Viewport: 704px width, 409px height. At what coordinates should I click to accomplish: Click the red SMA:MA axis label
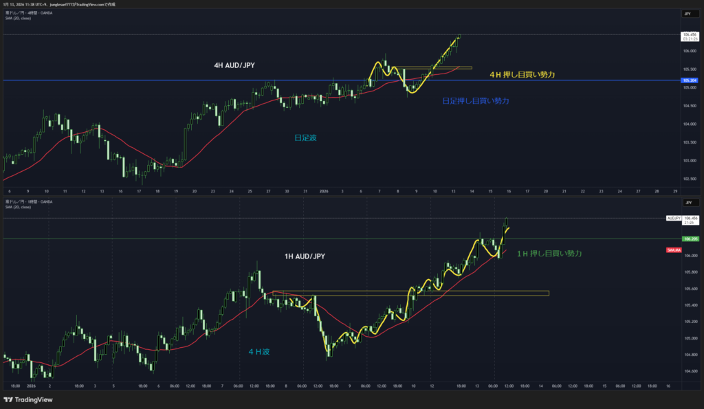(674, 250)
